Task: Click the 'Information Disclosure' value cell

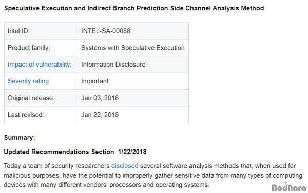Action: [133, 65]
